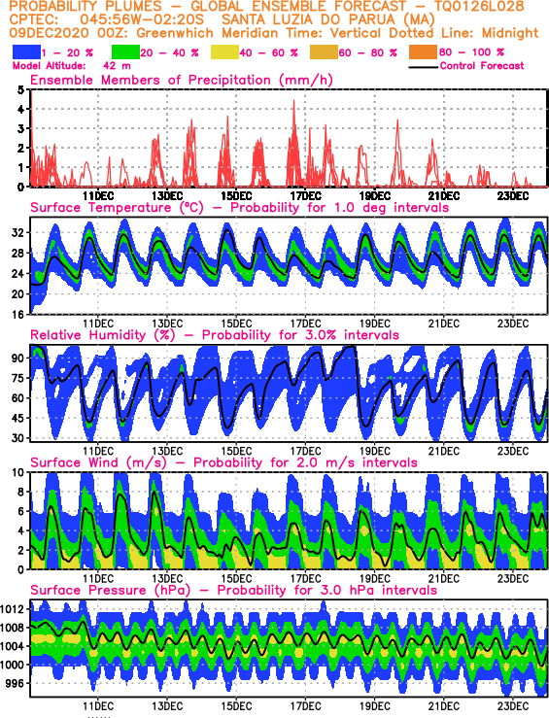
Task: Click the 17DEC label under the precipitation chart
Action: point(305,196)
